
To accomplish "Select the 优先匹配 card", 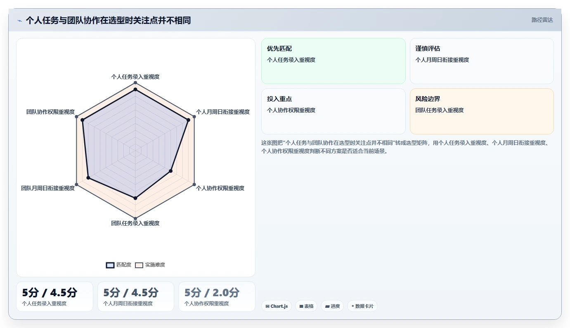I will pyautogui.click(x=333, y=61).
